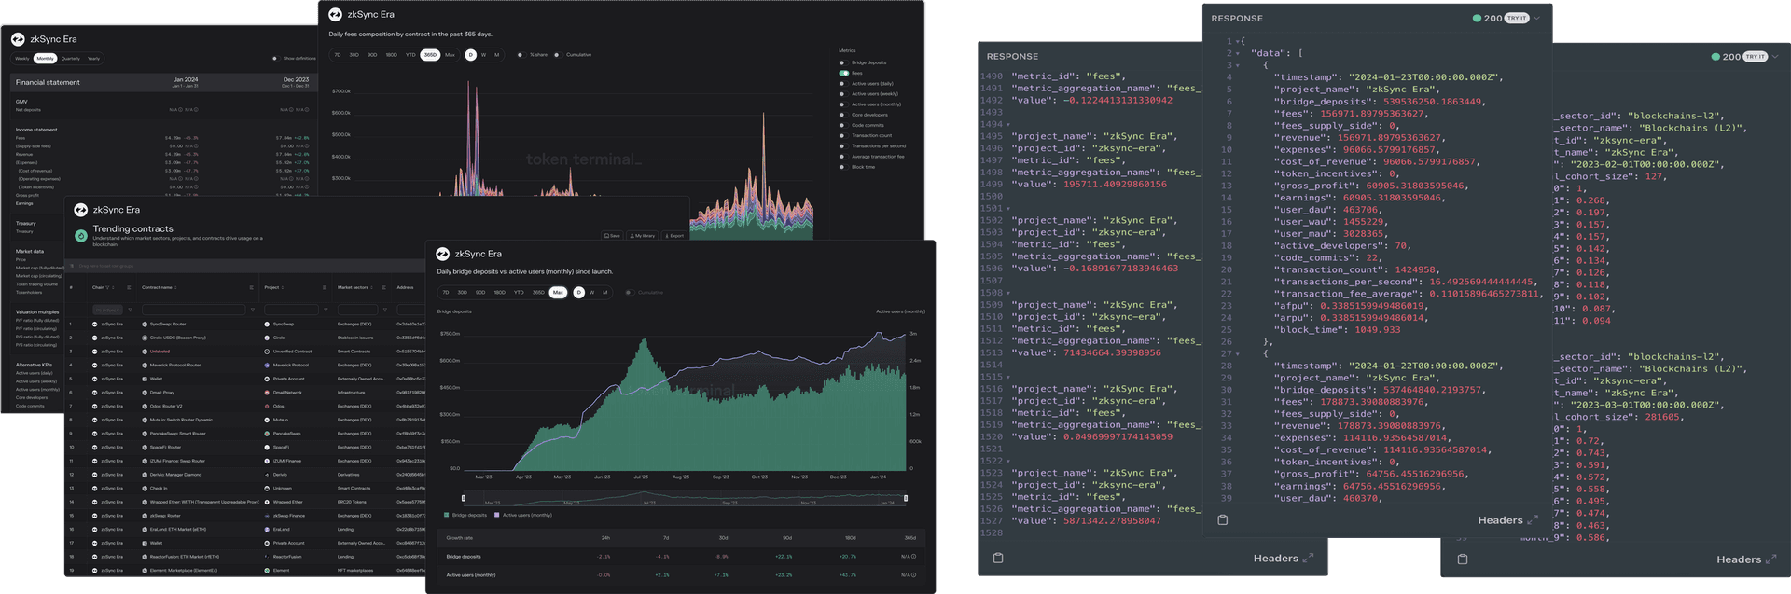Screen dimensions: 1791x594
Task: Collapse the fold arrow at line 1501
Action: click(x=1008, y=208)
